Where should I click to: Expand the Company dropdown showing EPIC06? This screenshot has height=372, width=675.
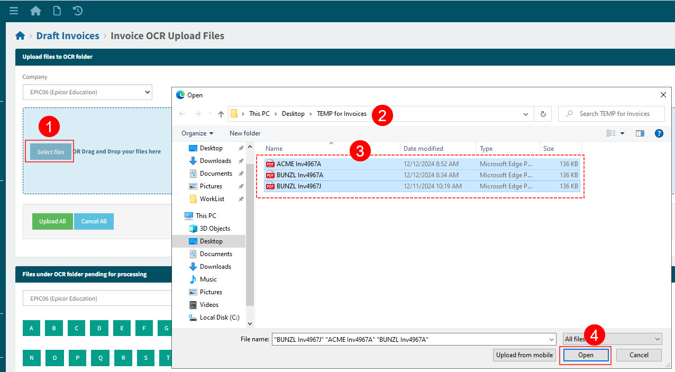[147, 92]
